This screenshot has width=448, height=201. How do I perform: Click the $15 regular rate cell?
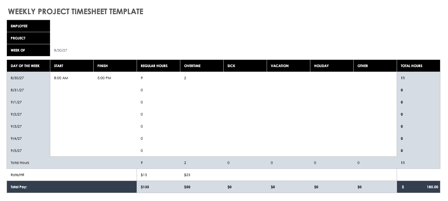click(x=144, y=175)
